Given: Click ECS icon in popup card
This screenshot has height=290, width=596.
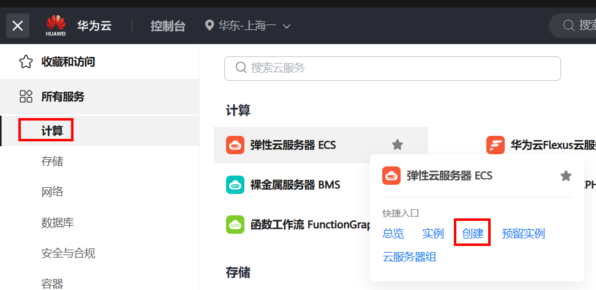Looking at the screenshot, I should (391, 176).
